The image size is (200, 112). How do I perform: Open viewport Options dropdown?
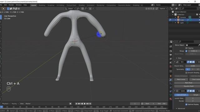tap(163, 9)
